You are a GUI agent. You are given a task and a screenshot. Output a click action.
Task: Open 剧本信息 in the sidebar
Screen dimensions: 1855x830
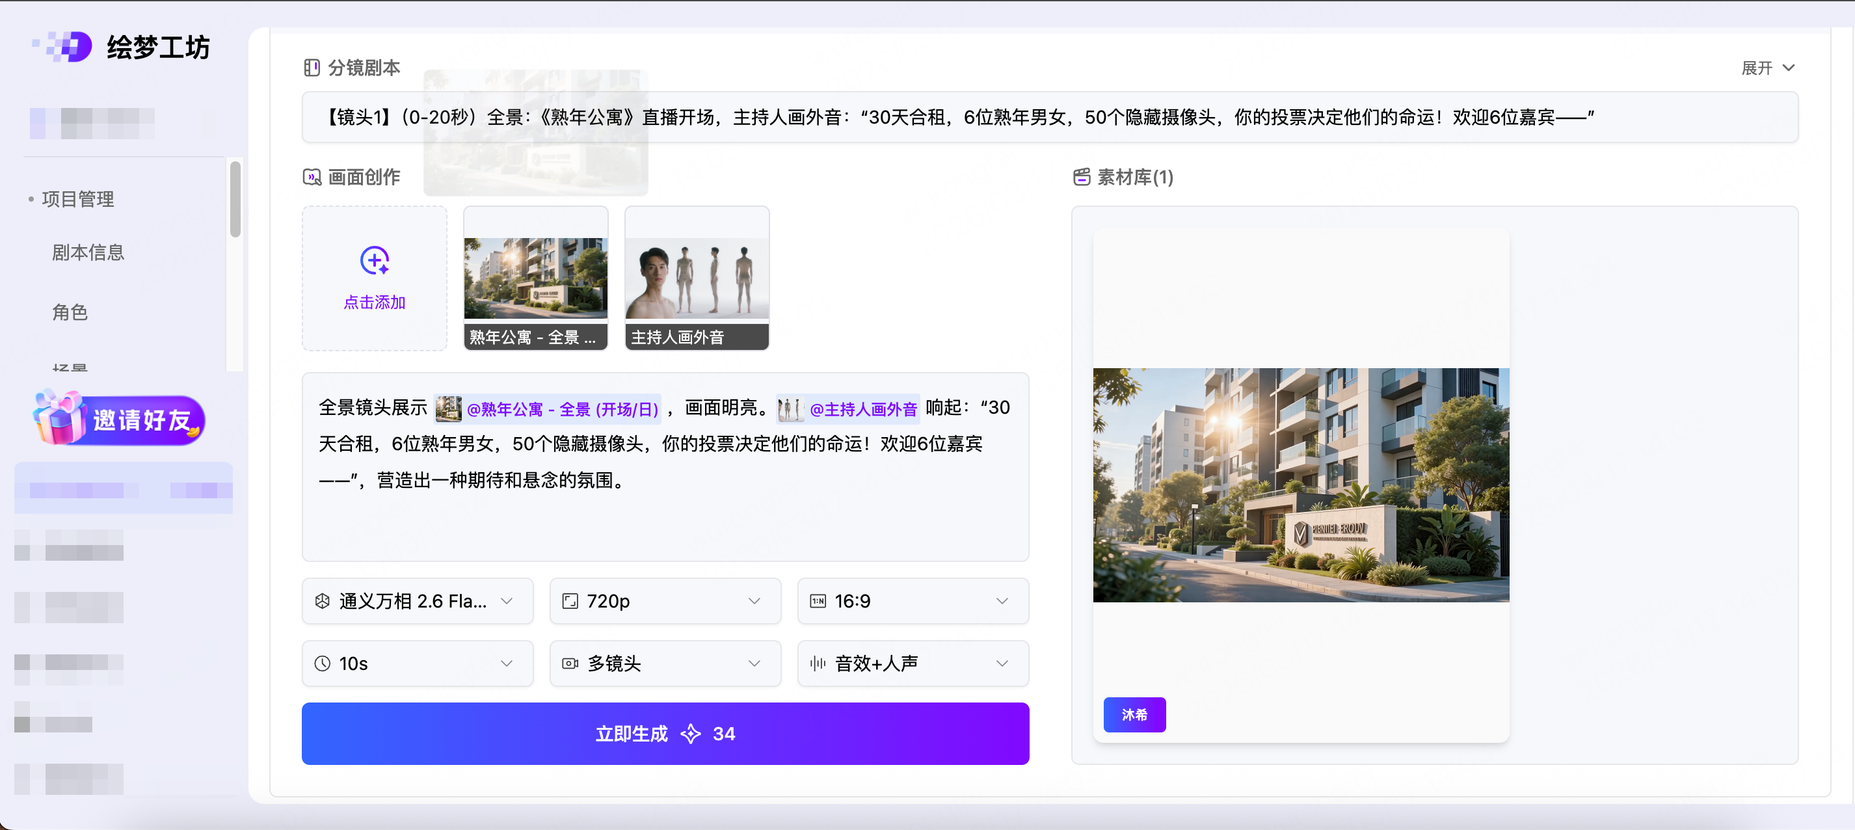click(x=88, y=252)
